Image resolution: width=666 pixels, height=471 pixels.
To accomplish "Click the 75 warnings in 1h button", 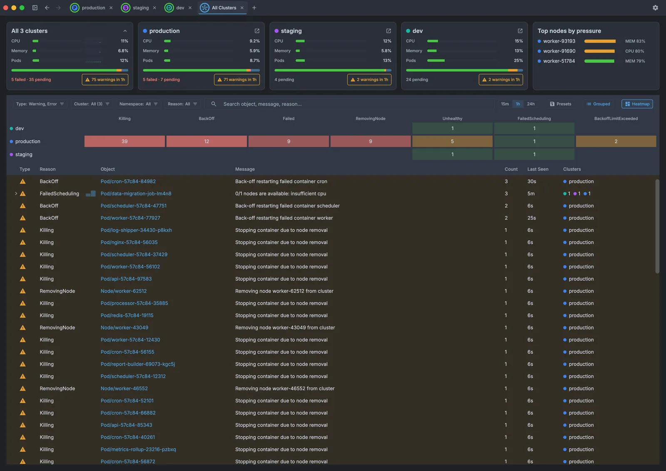I will (x=105, y=79).
